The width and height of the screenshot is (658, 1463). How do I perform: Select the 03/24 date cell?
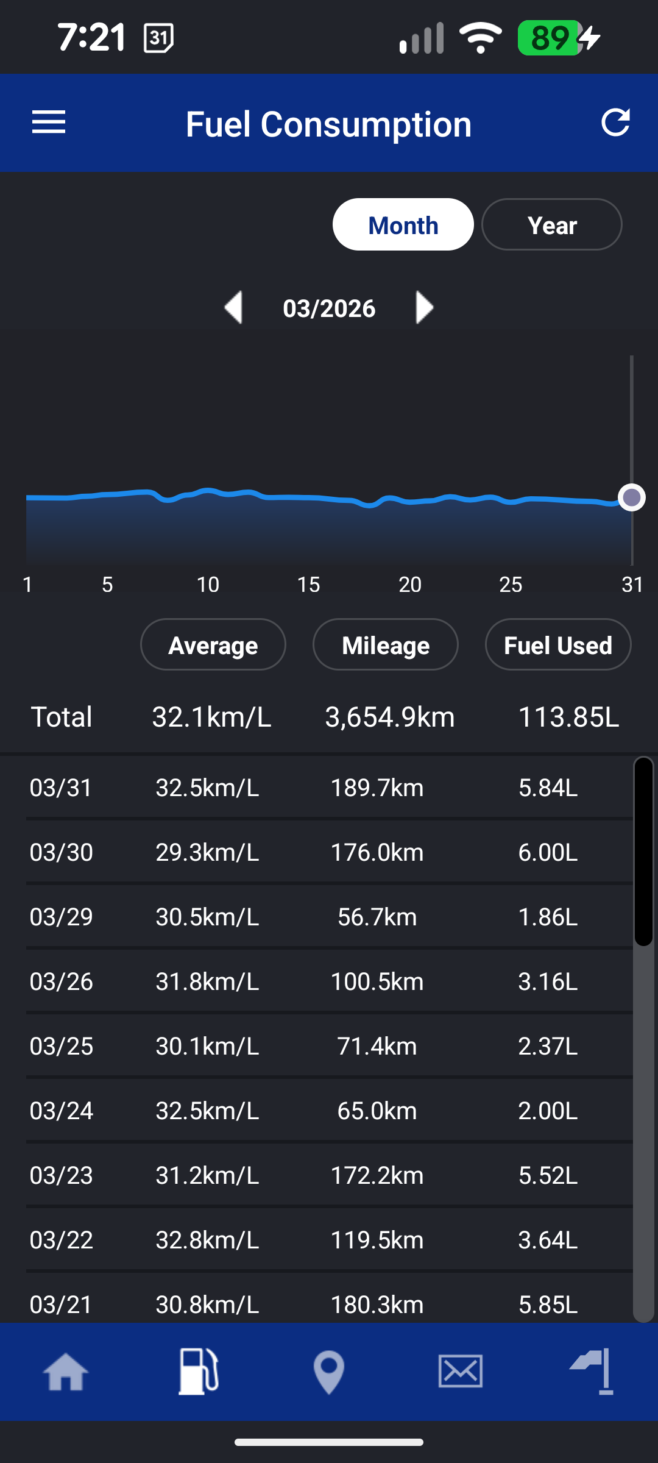tap(61, 1111)
